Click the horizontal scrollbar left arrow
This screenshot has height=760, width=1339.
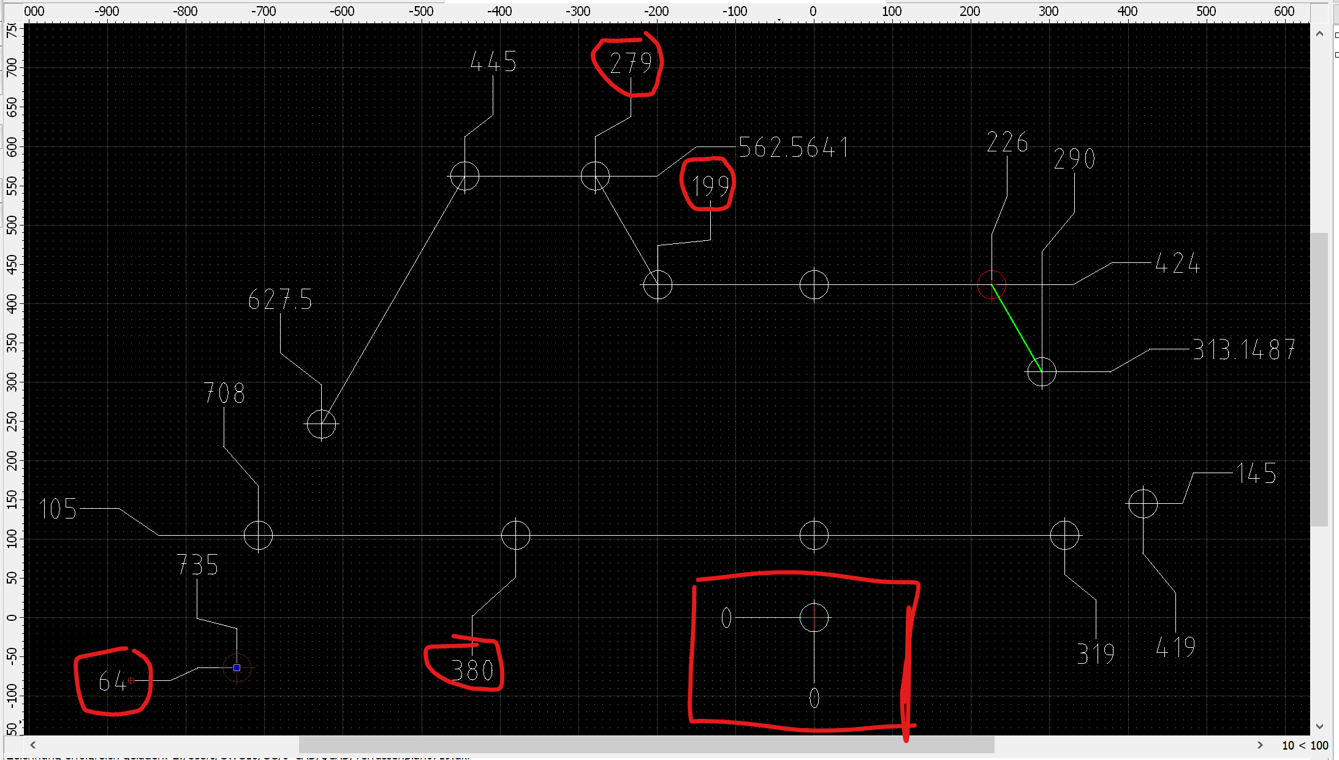coord(33,745)
